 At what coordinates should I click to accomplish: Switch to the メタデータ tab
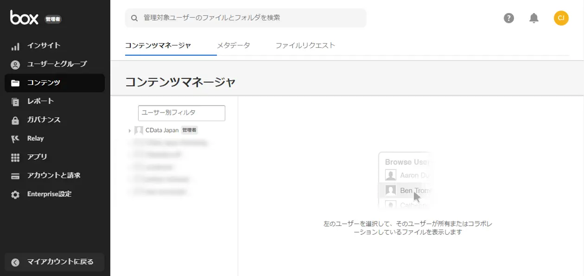pos(234,45)
